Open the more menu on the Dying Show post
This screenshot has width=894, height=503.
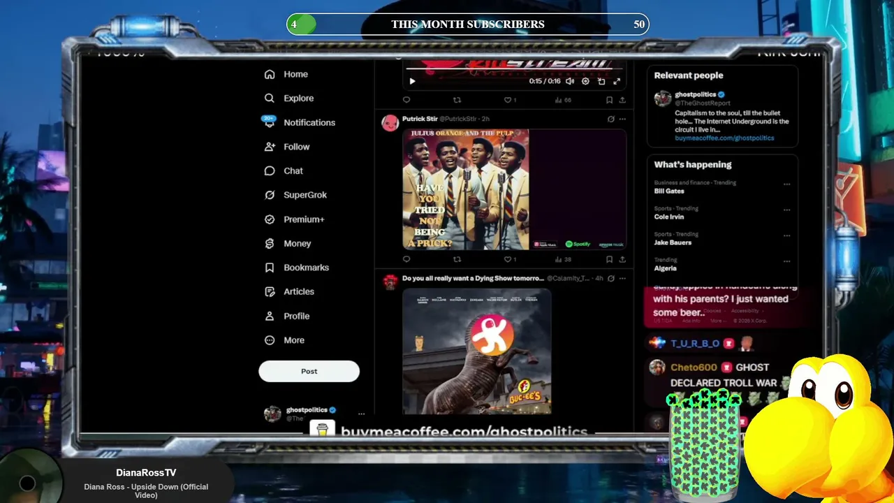pyautogui.click(x=622, y=278)
